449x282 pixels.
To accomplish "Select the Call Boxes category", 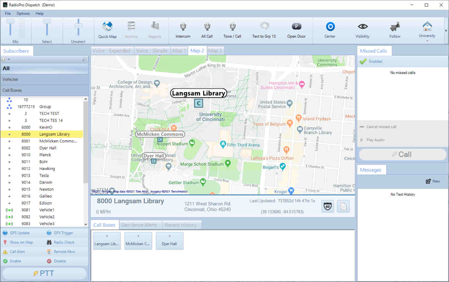I will tap(45, 90).
